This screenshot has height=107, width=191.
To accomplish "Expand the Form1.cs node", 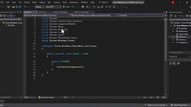I will pos(173,37).
